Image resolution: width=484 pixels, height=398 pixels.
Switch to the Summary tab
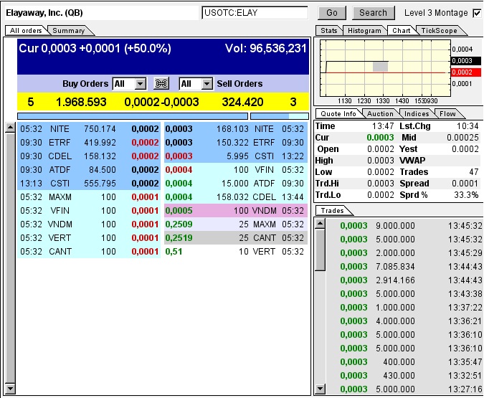click(69, 31)
